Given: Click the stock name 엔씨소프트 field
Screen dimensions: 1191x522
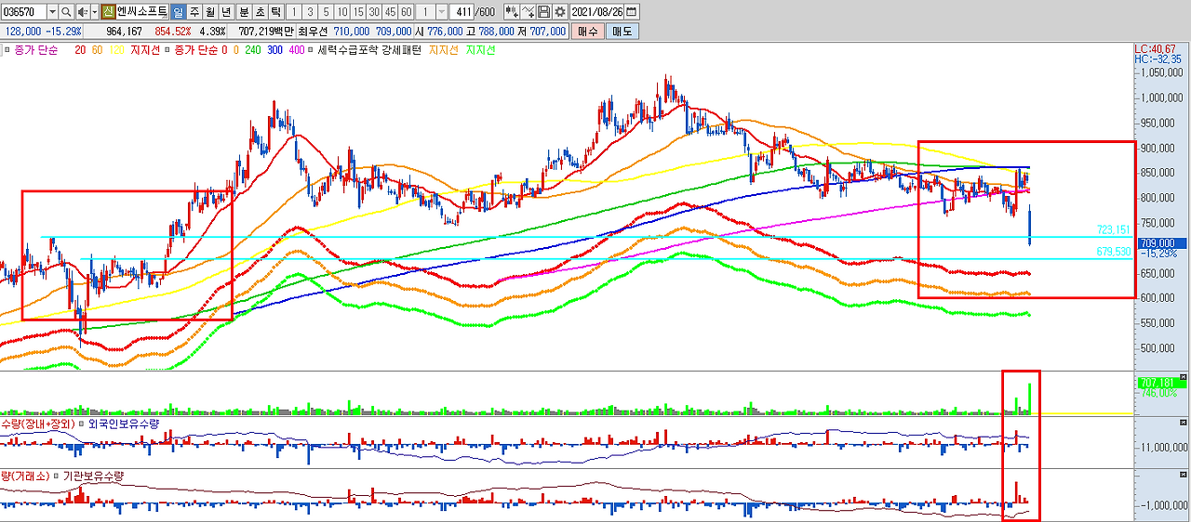Looking at the screenshot, I should tap(142, 12).
